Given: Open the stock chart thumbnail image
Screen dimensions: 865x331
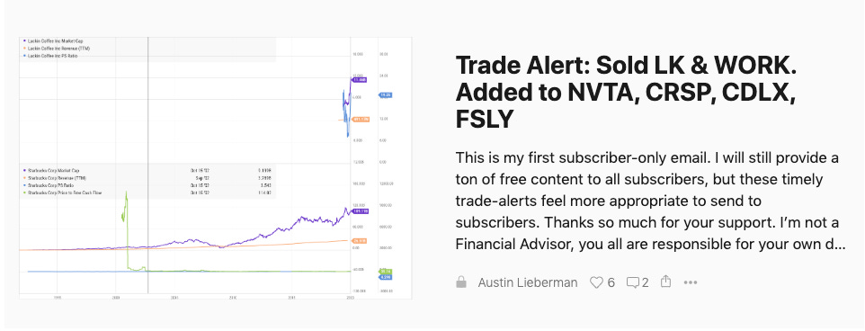Looking at the screenshot, I should 216,168.
